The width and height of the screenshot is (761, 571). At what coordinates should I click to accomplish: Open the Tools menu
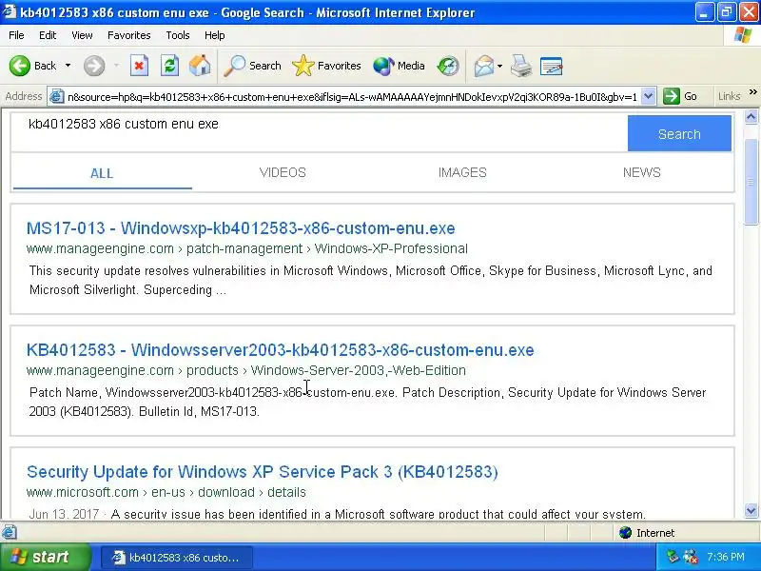tap(178, 35)
